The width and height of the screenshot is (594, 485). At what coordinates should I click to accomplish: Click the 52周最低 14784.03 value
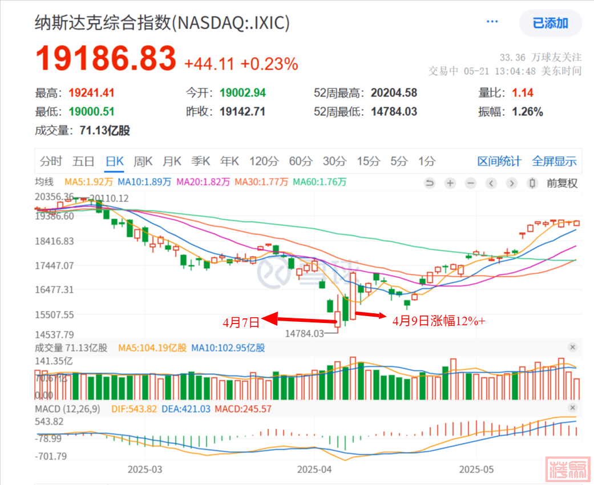coord(394,112)
